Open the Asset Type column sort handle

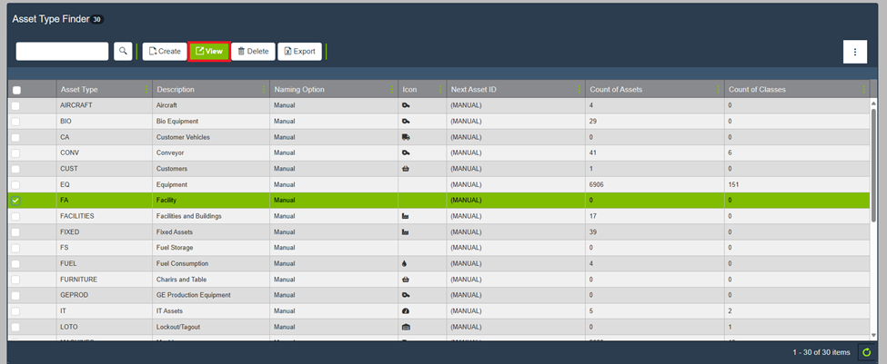[146, 90]
